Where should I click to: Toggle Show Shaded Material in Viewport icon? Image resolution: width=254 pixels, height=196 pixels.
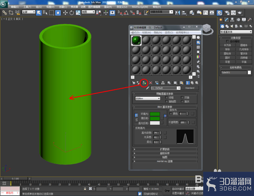click(181, 83)
